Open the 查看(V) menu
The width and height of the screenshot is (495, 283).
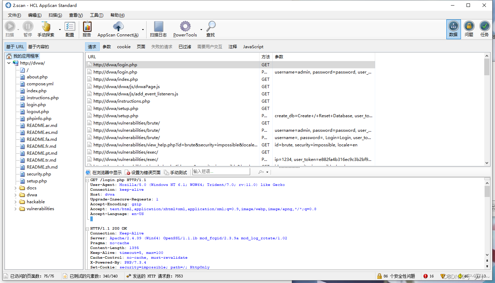(76, 15)
